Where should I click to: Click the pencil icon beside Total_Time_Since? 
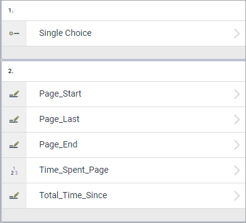point(14,196)
